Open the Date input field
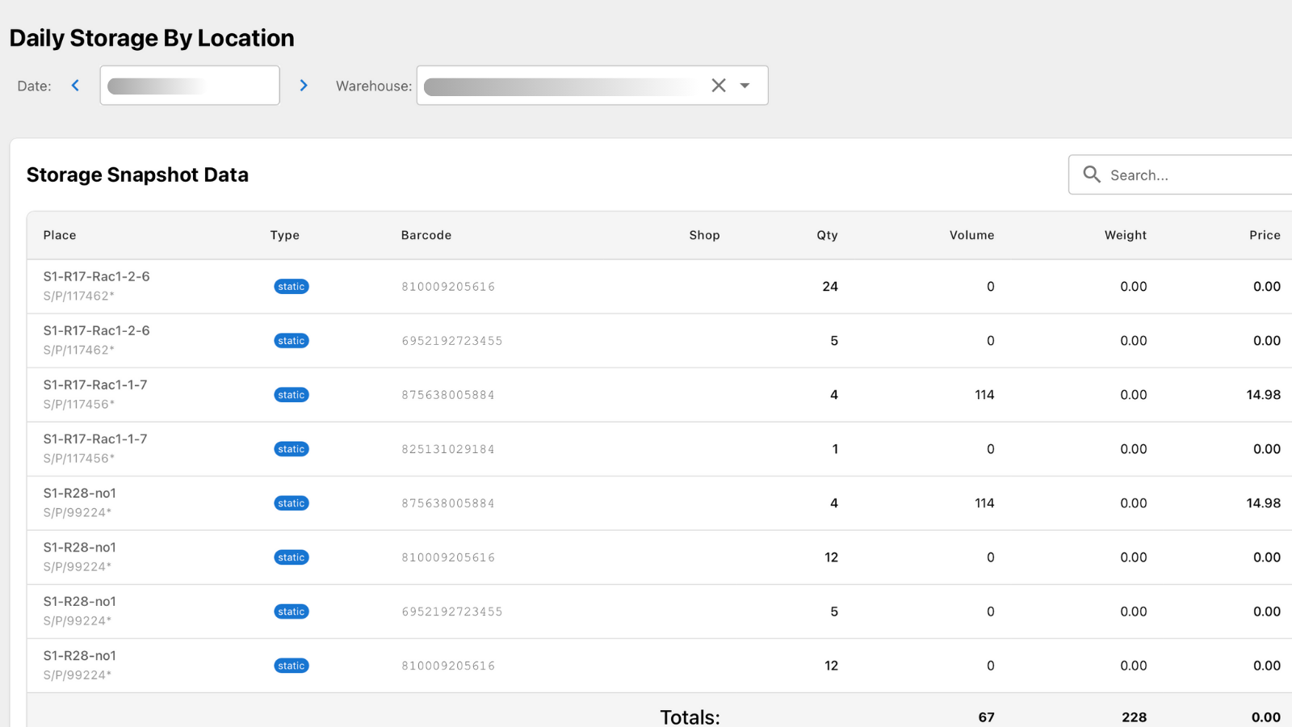Image resolution: width=1292 pixels, height=727 pixels. pos(190,86)
